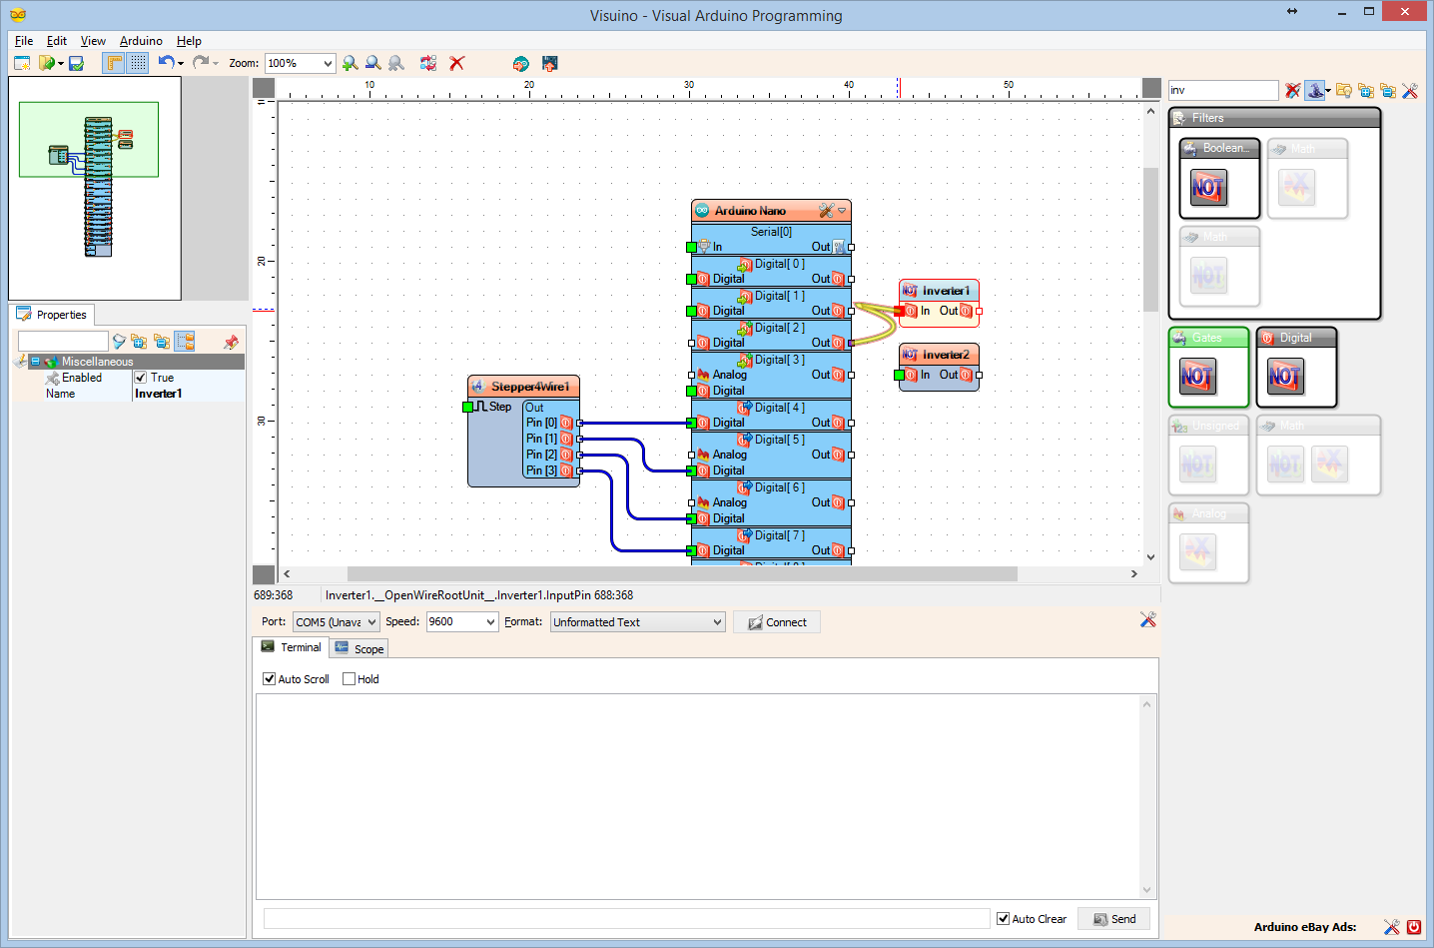
Task: Click the component palette wrench settings icon
Action: tap(1410, 90)
